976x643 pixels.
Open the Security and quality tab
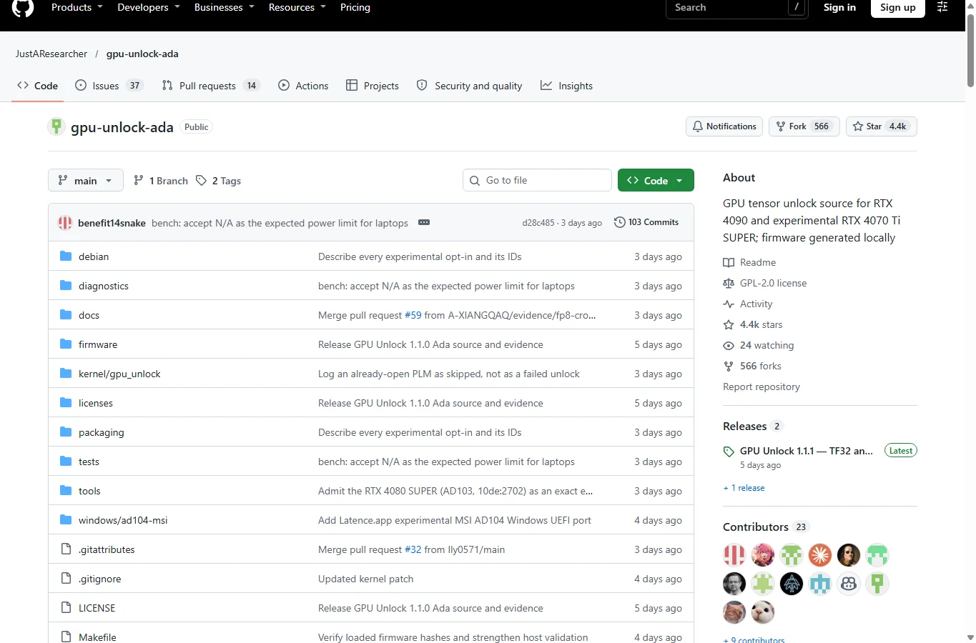point(469,86)
